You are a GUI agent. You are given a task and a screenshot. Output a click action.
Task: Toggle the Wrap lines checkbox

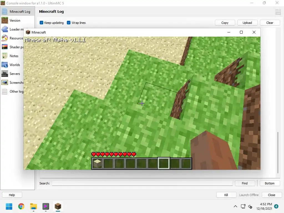click(69, 23)
